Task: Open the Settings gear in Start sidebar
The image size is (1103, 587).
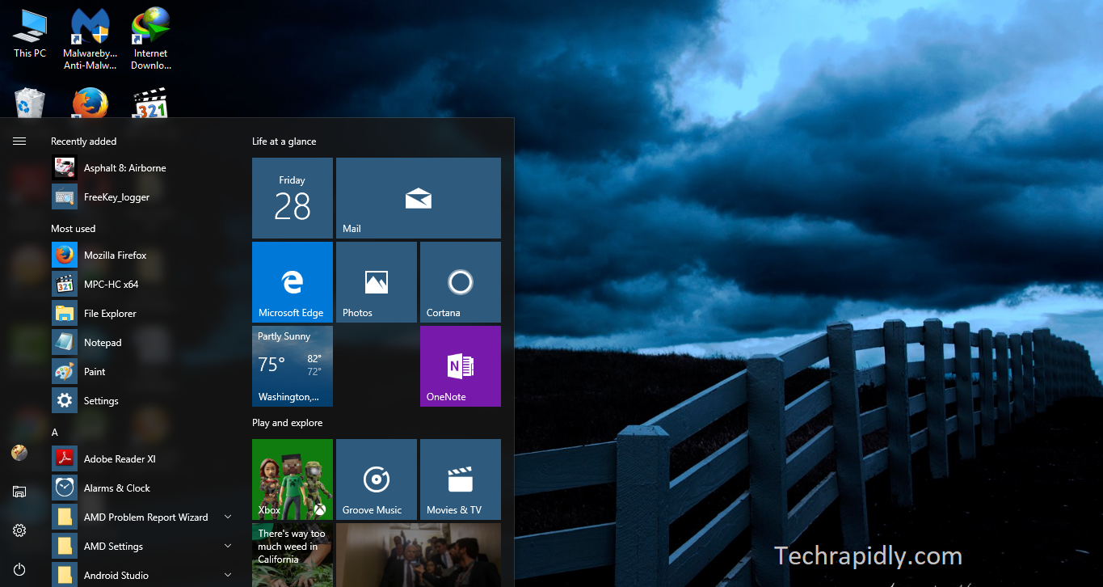Action: pos(19,530)
